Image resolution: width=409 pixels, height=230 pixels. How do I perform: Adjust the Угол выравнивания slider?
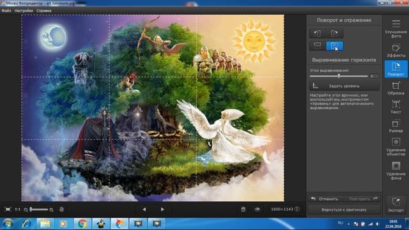click(x=339, y=76)
